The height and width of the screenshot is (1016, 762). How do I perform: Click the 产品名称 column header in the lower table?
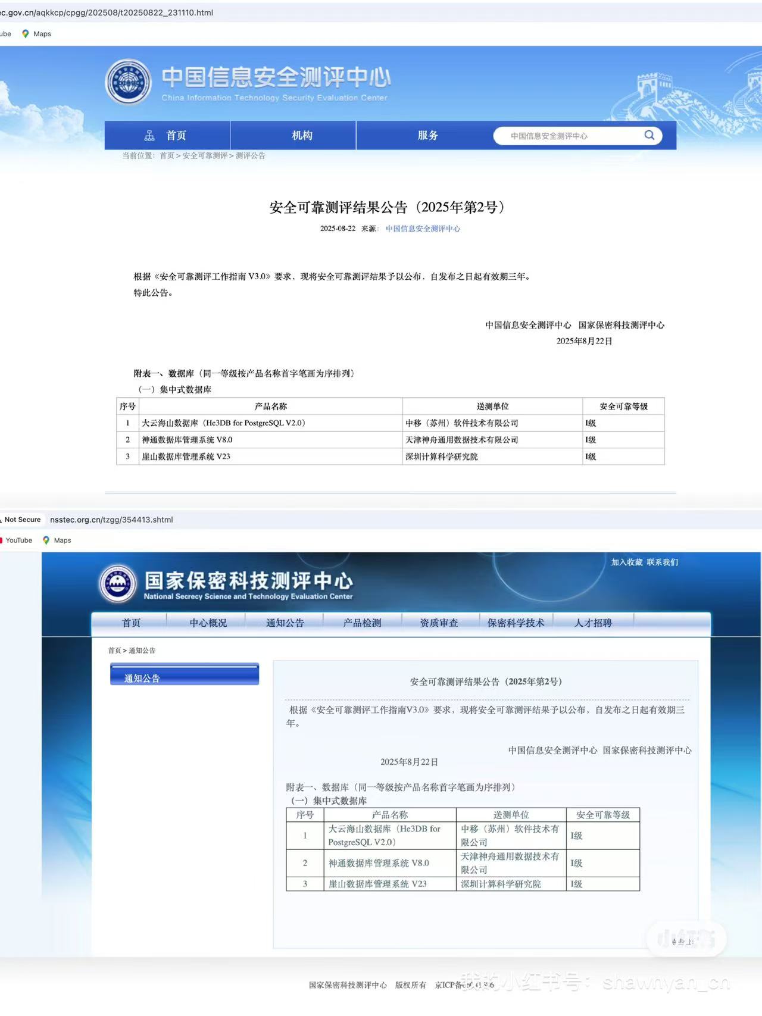pyautogui.click(x=390, y=815)
